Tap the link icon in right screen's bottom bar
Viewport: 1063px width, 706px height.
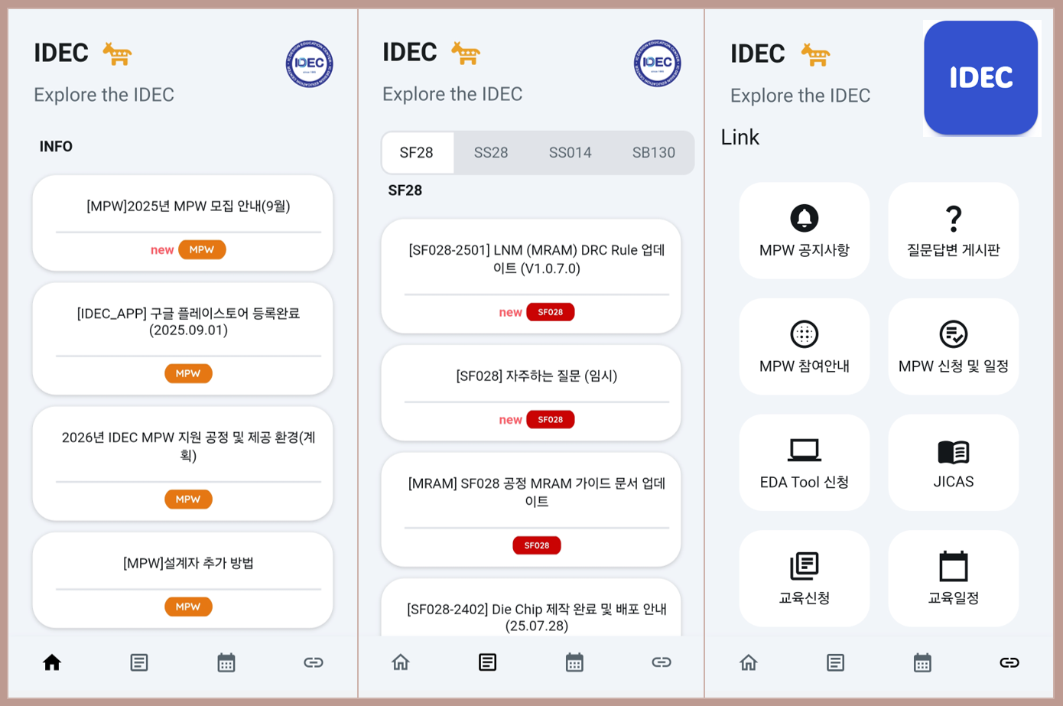1009,662
